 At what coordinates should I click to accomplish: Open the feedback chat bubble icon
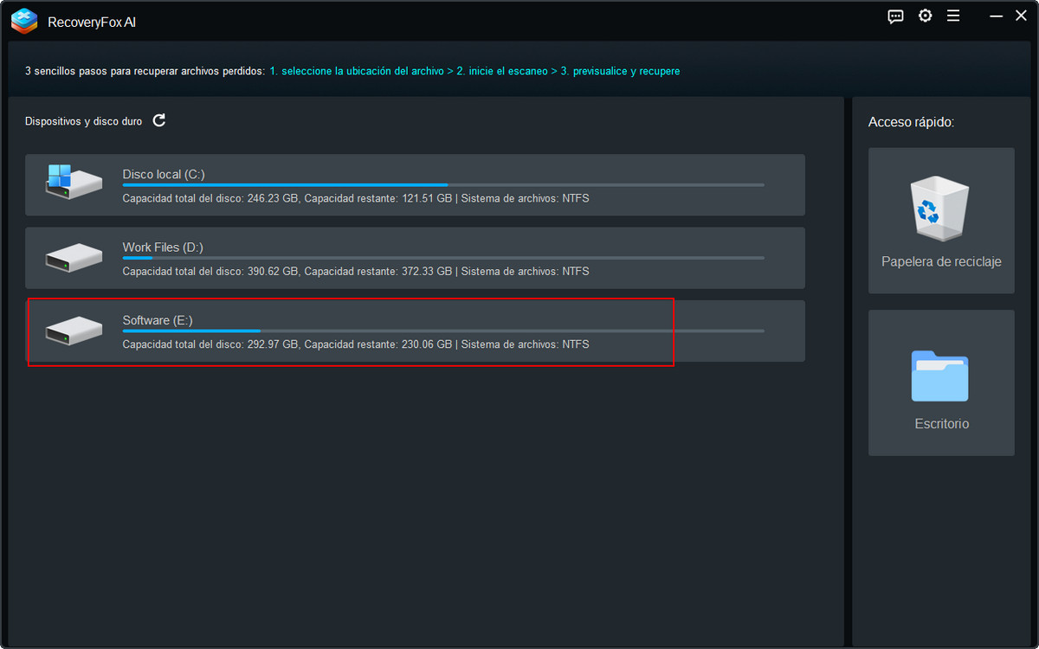click(x=896, y=16)
